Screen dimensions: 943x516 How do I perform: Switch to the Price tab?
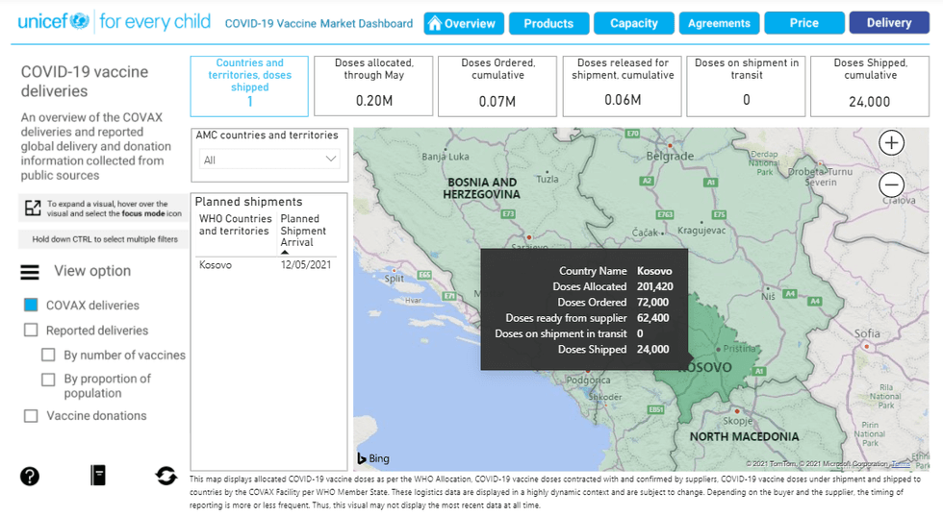(803, 23)
